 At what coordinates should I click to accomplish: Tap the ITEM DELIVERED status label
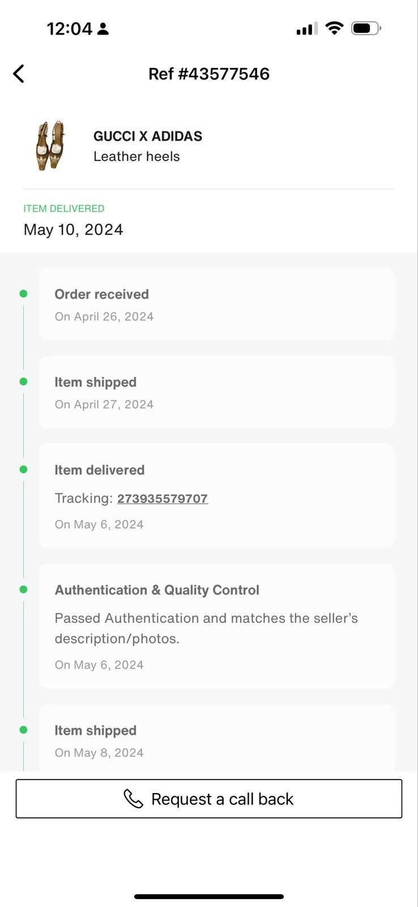[64, 209]
